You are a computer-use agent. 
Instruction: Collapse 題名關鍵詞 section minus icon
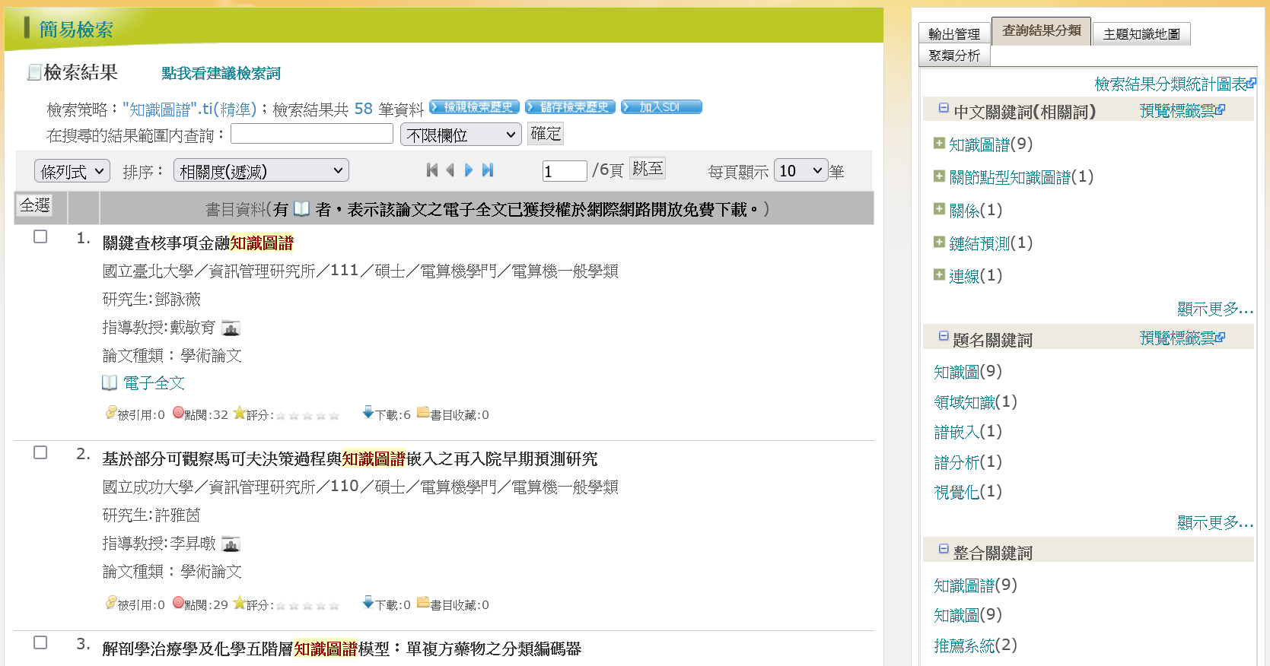pyautogui.click(x=944, y=336)
